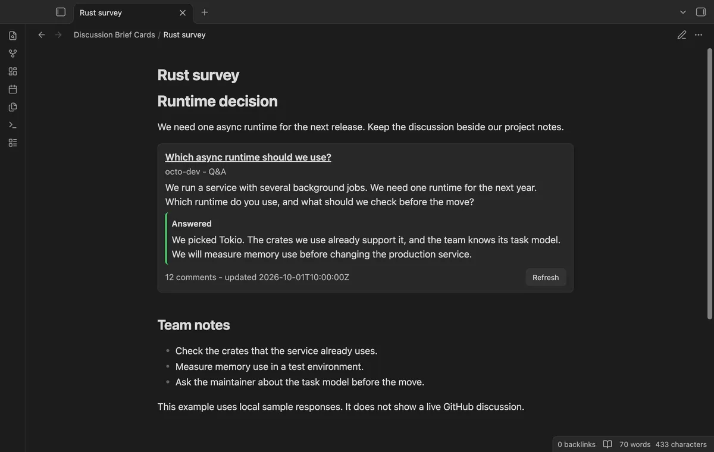Image resolution: width=714 pixels, height=452 pixels.
Task: Click the 'Answered' label in the card
Action: pos(192,224)
